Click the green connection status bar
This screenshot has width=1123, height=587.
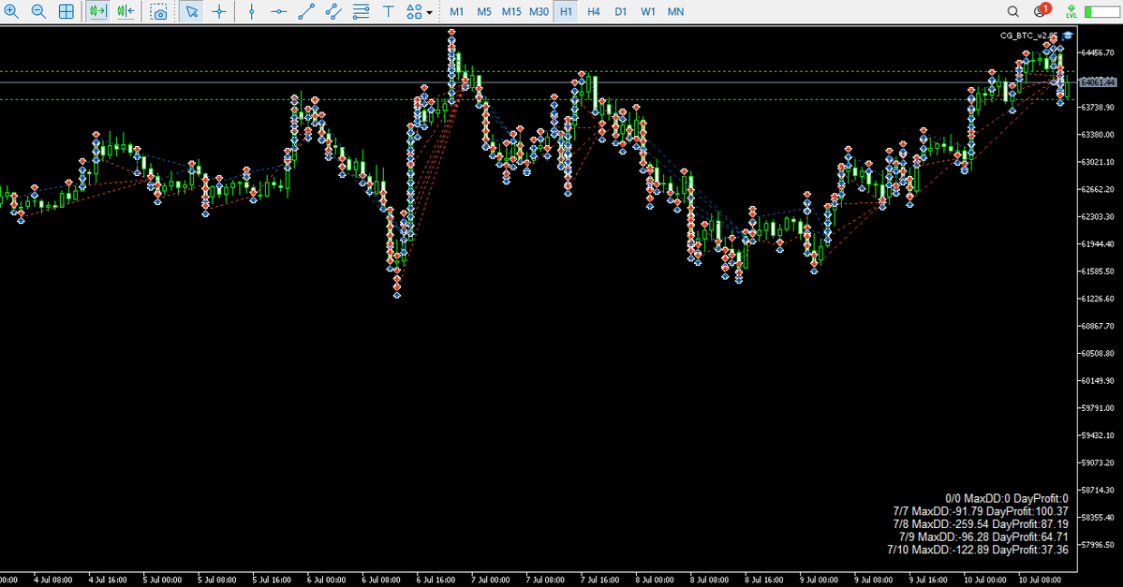click(1103, 11)
